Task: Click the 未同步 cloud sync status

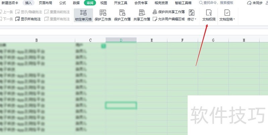Action: tap(255, 3)
